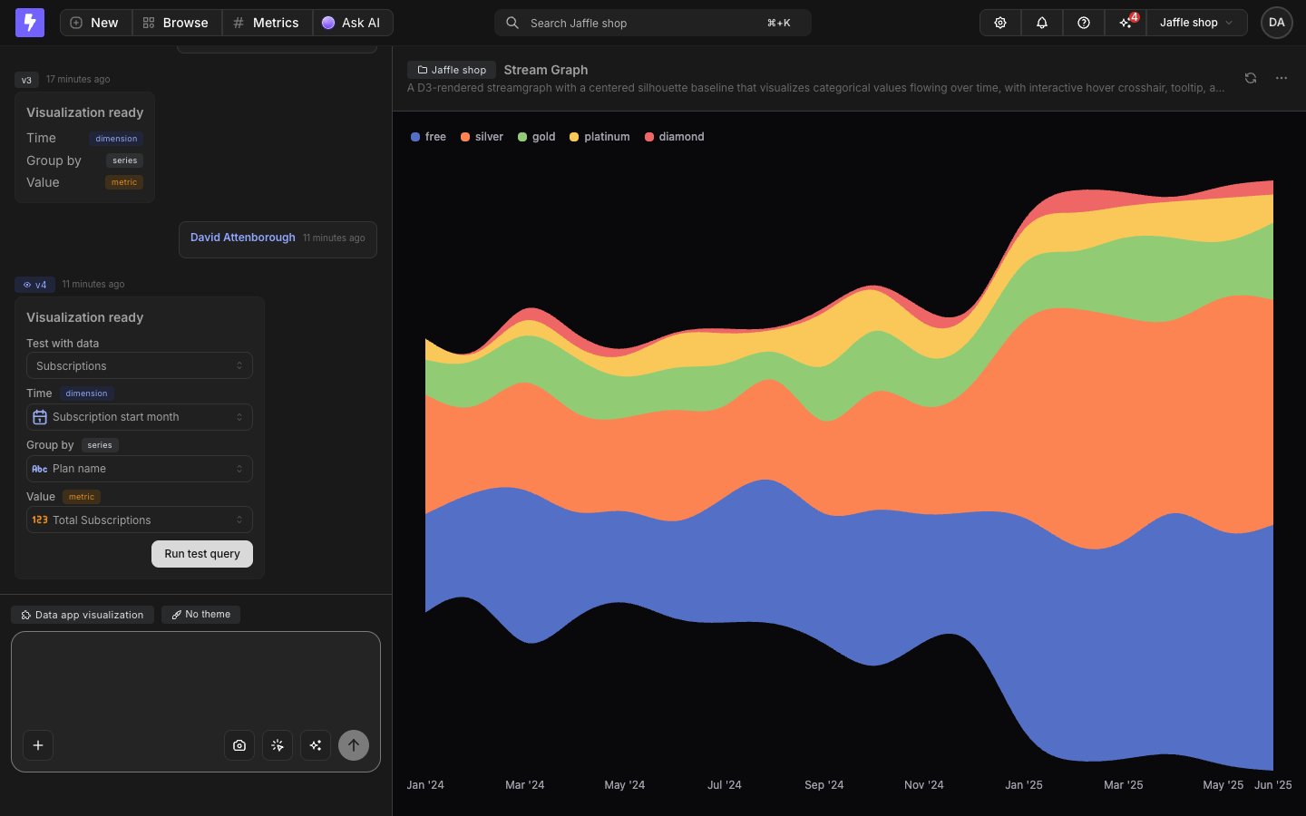Open AI sparkle icon with badge

pos(1126,23)
